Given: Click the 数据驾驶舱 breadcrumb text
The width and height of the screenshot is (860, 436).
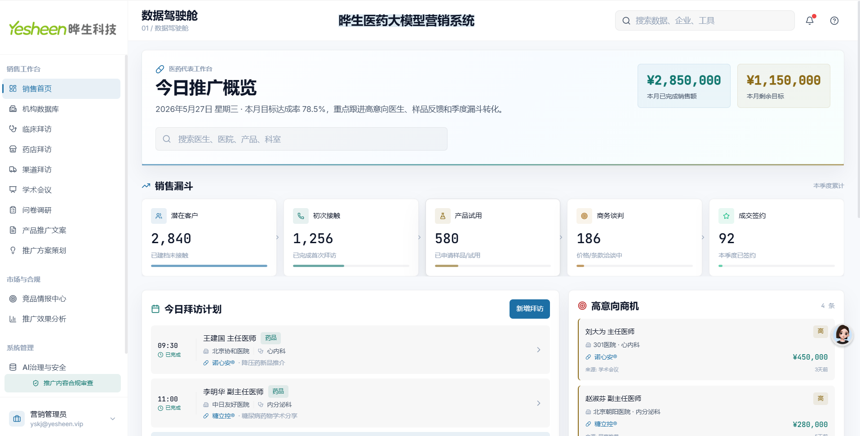Looking at the screenshot, I should 172,28.
